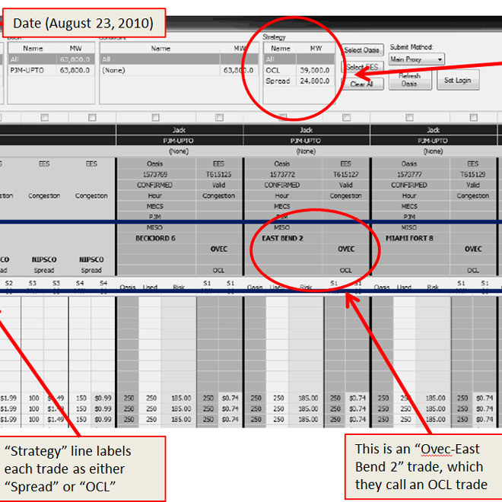Click the Clear All button
The image size is (502, 502).
pyautogui.click(x=362, y=84)
